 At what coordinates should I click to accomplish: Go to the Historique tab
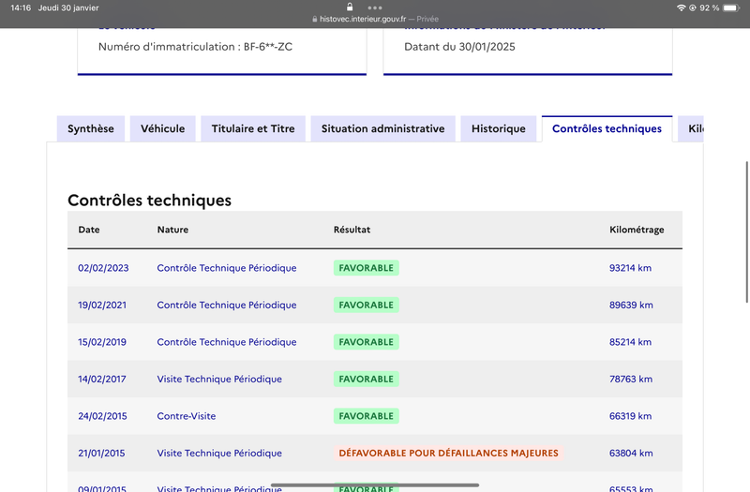[x=499, y=128]
